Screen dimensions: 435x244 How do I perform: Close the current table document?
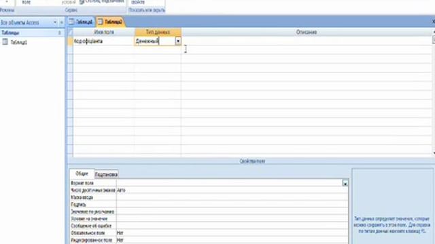tap(433, 22)
